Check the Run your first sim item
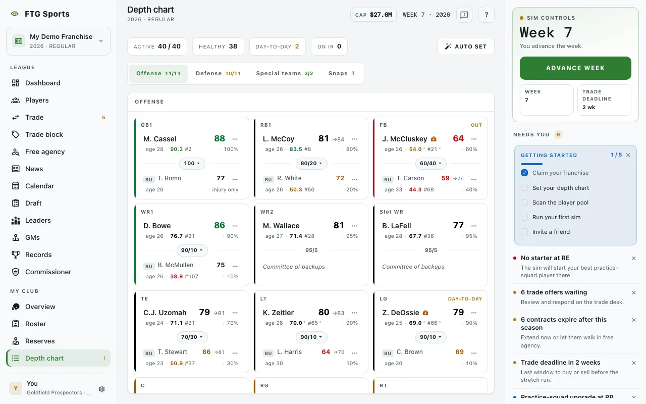Viewport: 646px width, 404px height. [x=524, y=217]
